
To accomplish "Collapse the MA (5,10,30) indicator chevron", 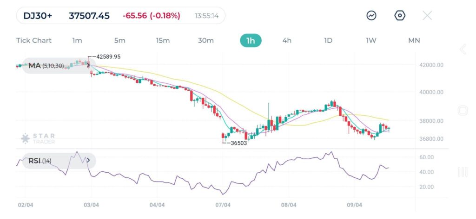I will (89, 66).
